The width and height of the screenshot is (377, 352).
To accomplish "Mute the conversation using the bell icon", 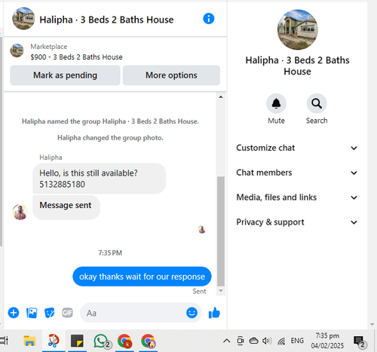I will [276, 103].
